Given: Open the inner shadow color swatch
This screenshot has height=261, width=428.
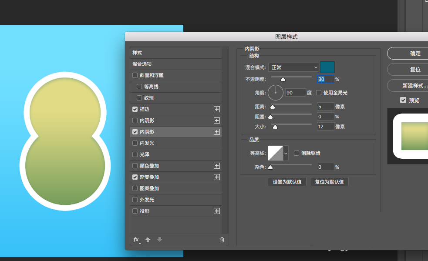Looking at the screenshot, I should coord(327,67).
